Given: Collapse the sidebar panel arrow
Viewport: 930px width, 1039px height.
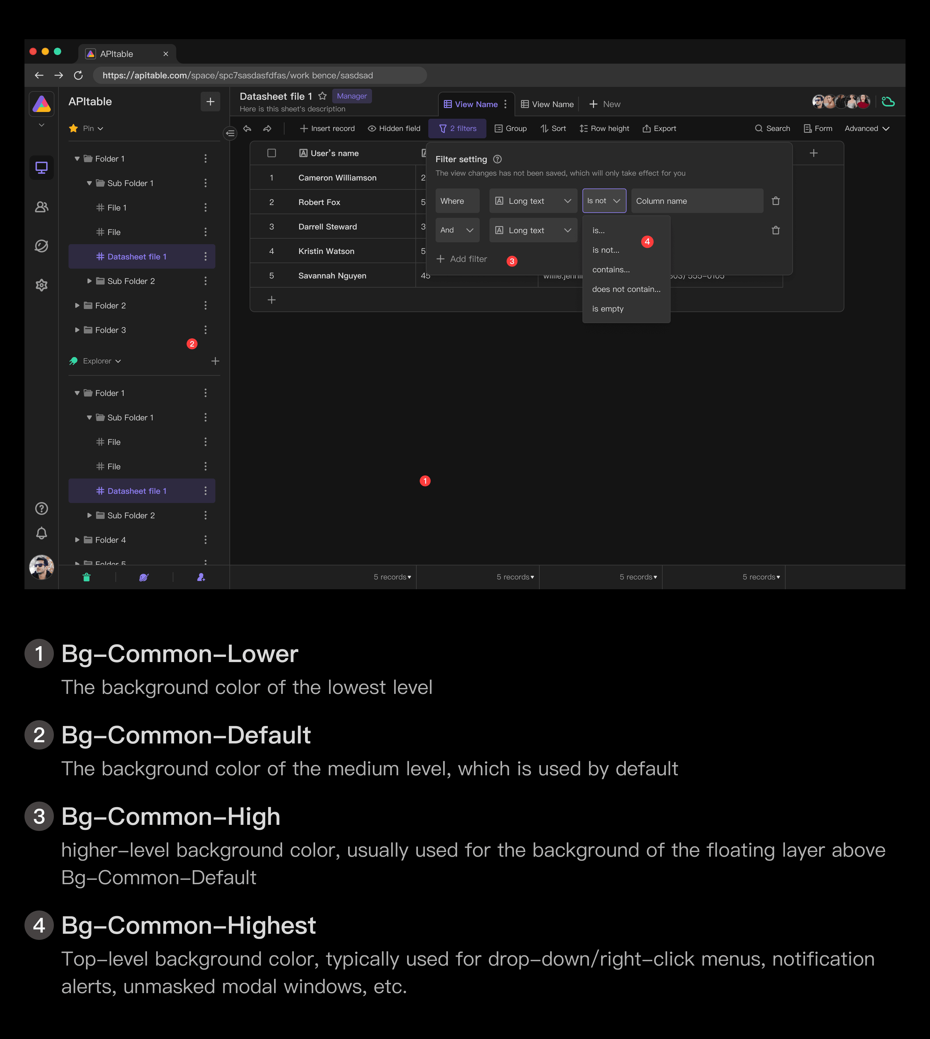Looking at the screenshot, I should (230, 133).
